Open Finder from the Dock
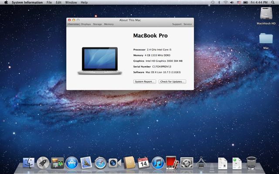Viewport: 279px width, 174px height. 29,163
